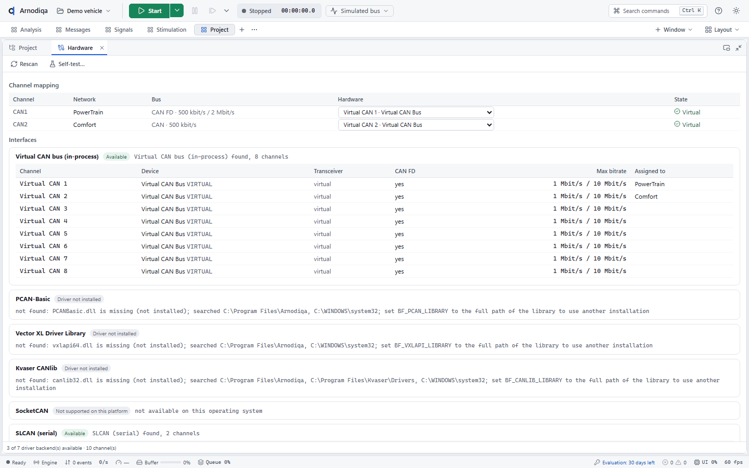The height and width of the screenshot is (468, 749).
Task: Click the UI load indicator icon
Action: [x=696, y=462]
